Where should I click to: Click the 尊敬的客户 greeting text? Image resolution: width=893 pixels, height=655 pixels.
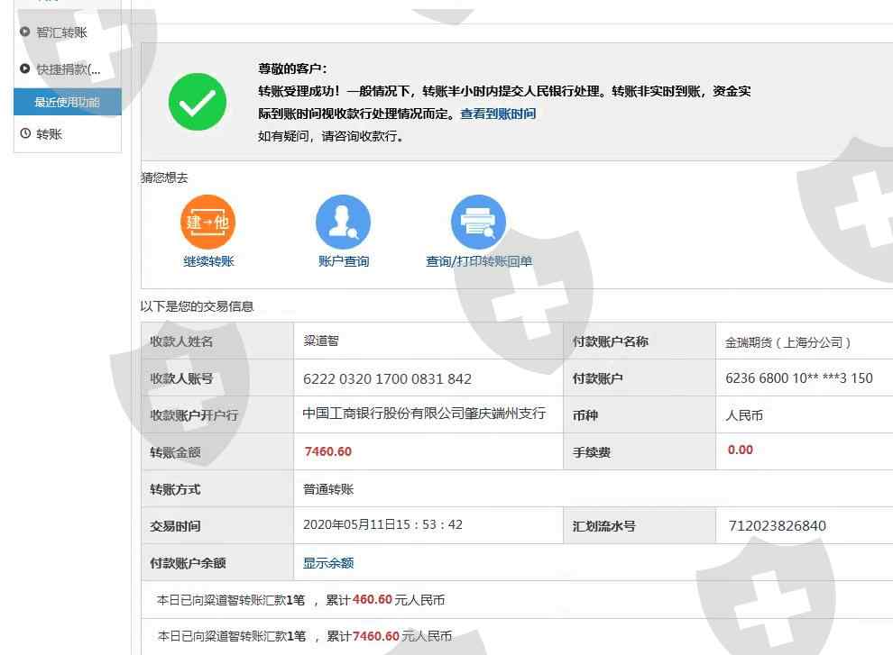293,68
